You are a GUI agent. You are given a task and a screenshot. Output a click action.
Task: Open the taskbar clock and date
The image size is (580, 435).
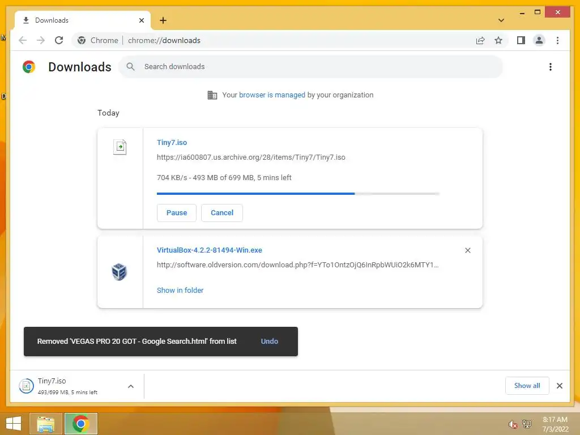[555, 424]
